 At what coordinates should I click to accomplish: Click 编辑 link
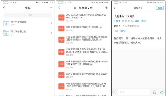point(137,21)
